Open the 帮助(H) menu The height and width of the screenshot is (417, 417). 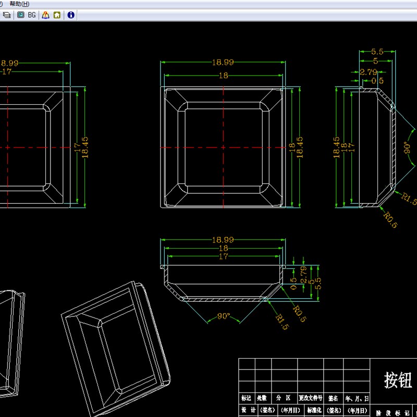coord(19,4)
